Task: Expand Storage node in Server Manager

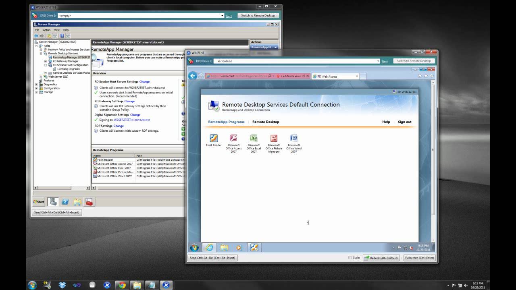Action: 36,92
